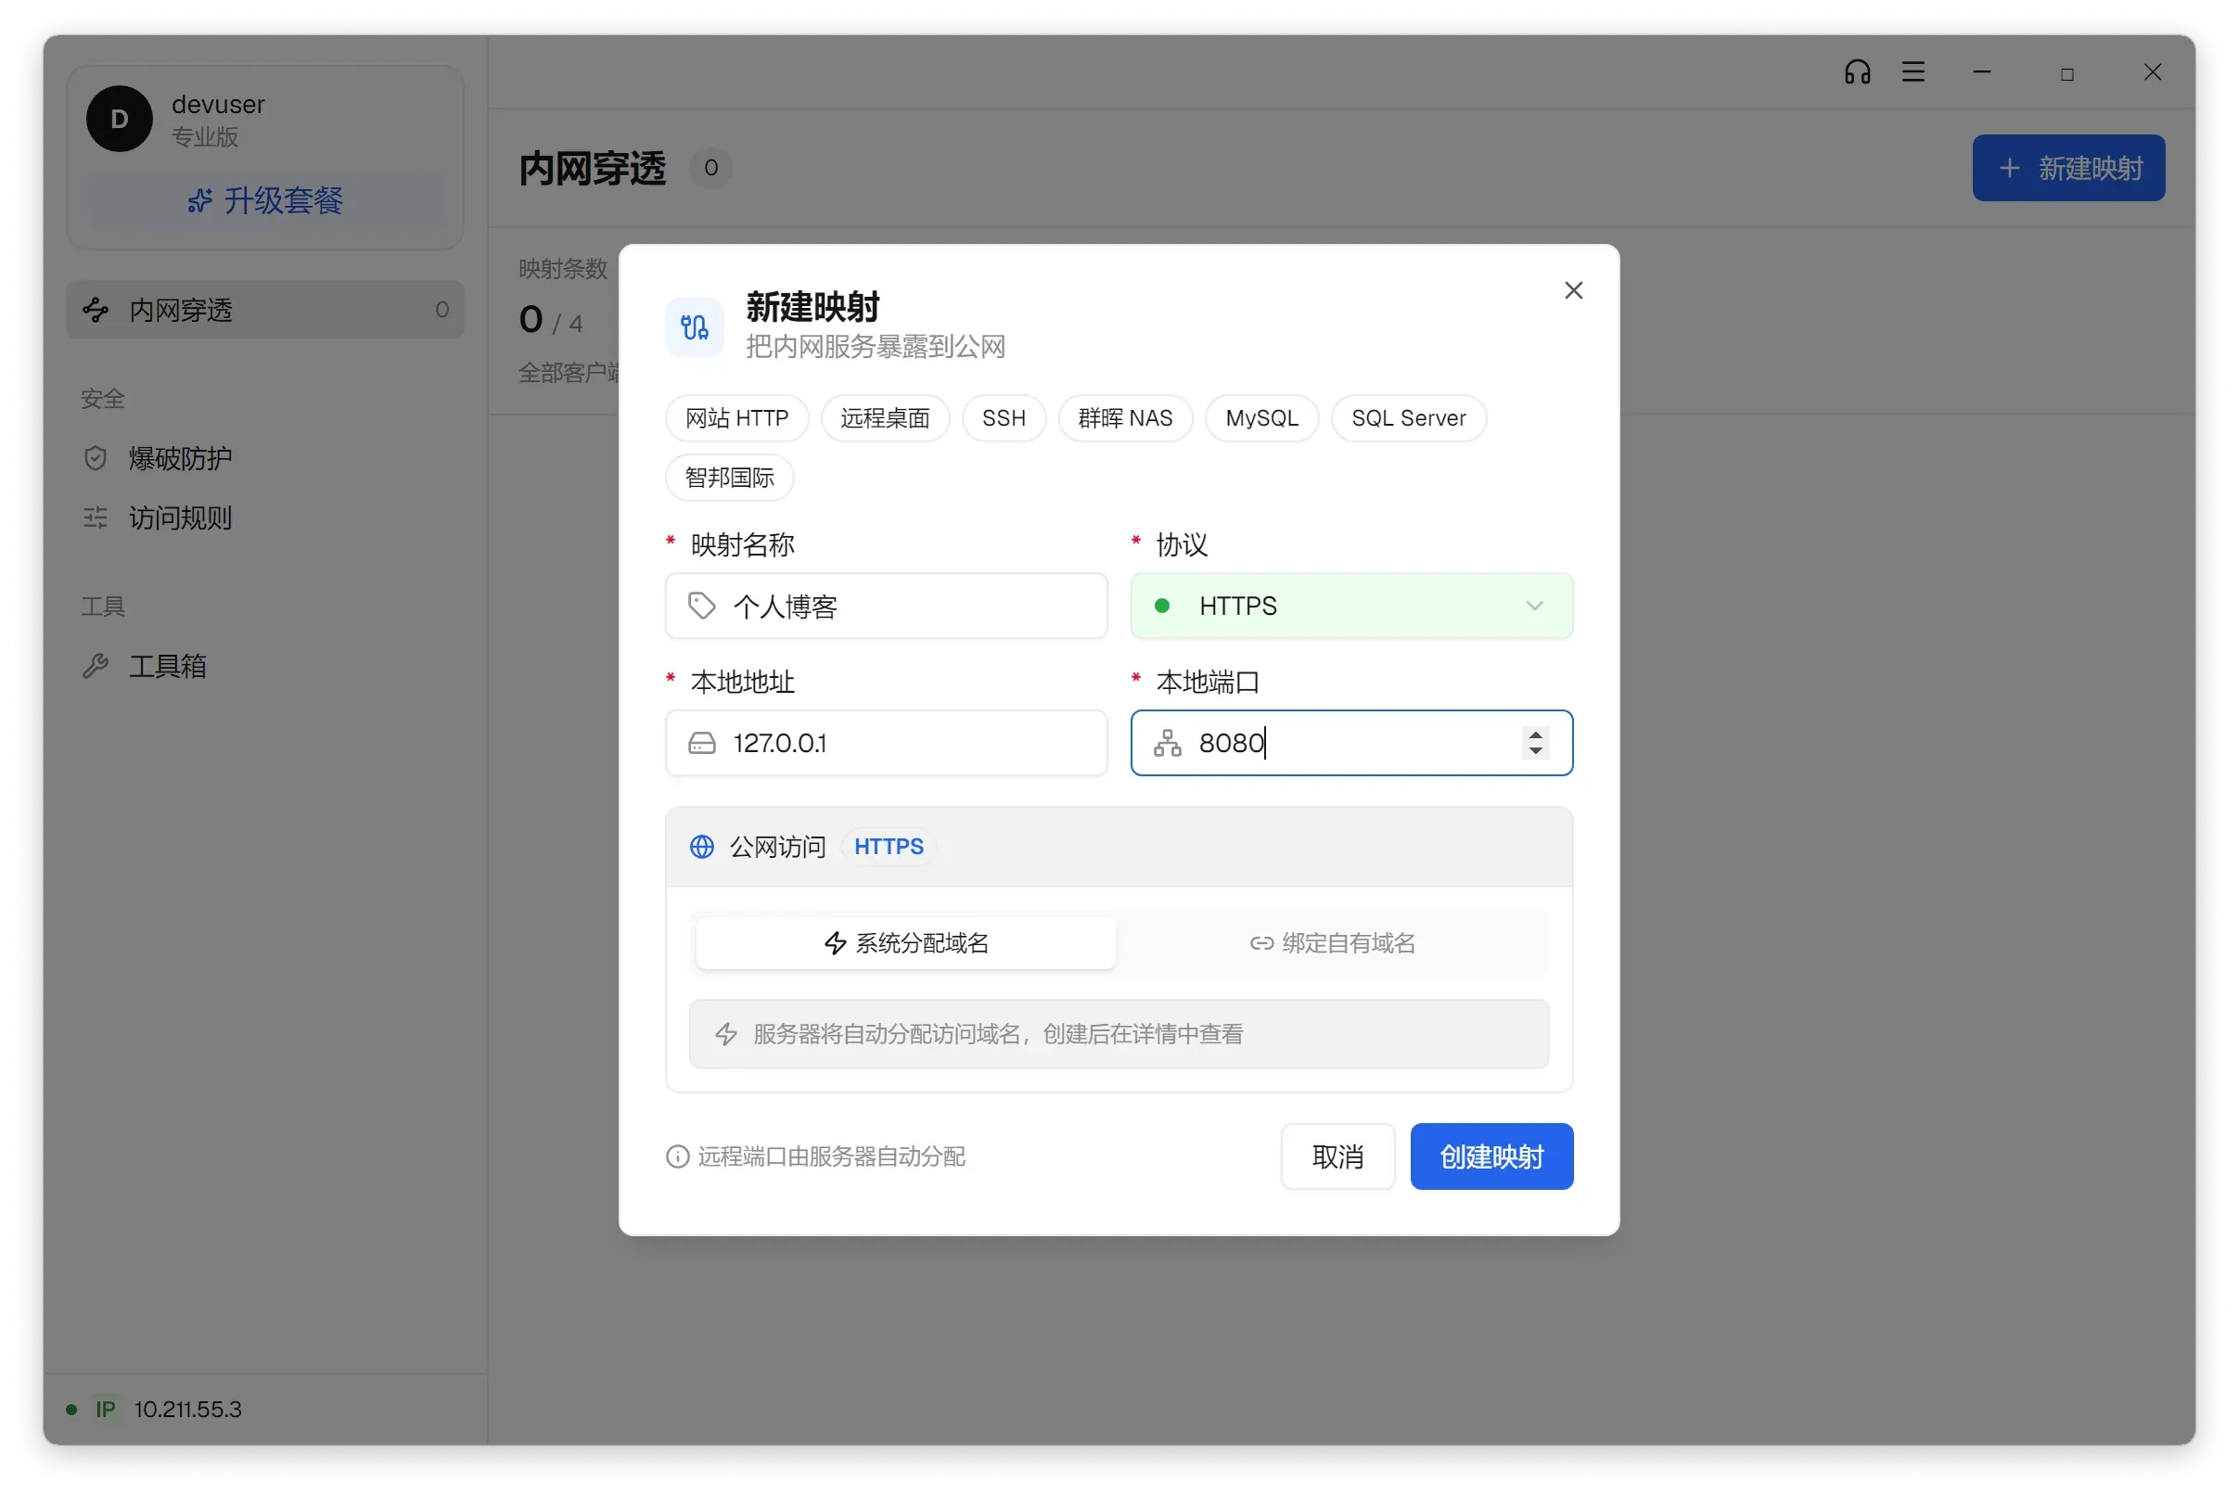Click the devuser avatar
The image size is (2239, 1495).
pos(120,118)
